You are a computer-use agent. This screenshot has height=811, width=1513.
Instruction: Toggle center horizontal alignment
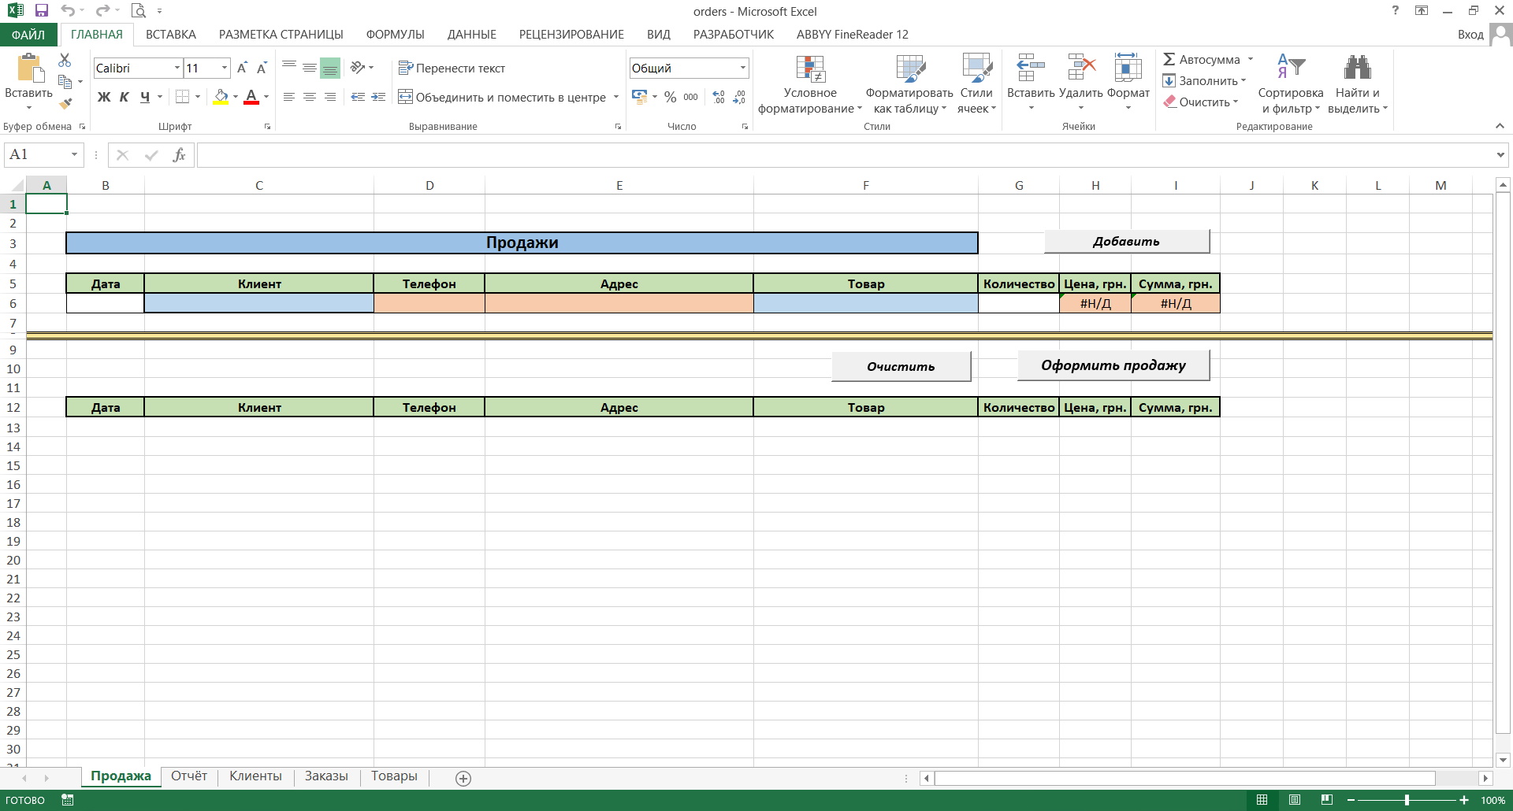point(310,97)
